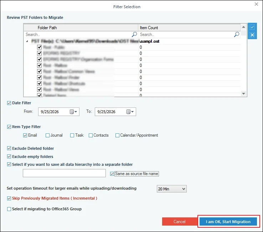Collapse the PST File(s) tree node
Screen dimensions: 263x232
click(x=27, y=41)
